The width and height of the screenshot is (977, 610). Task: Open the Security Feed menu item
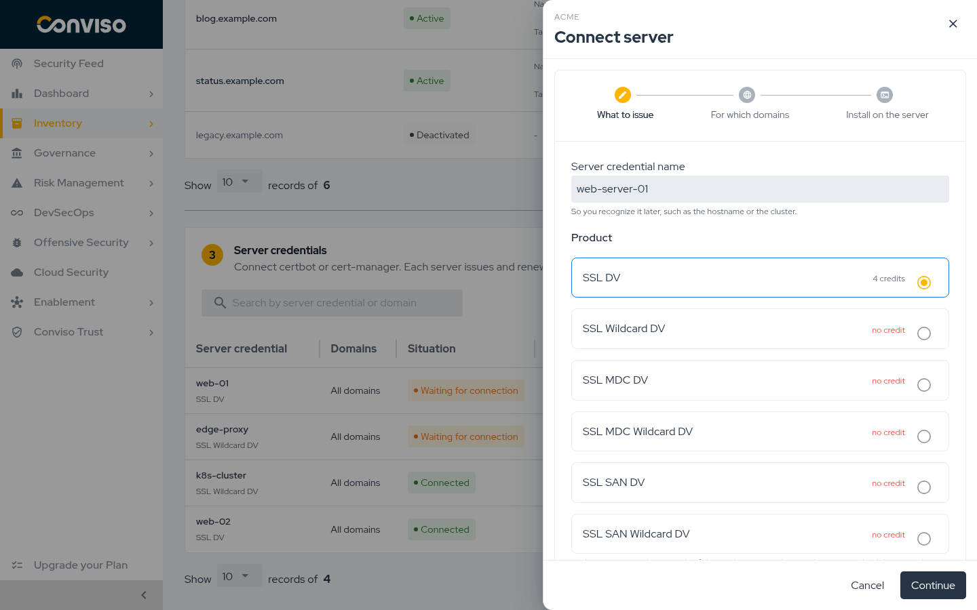click(81, 64)
